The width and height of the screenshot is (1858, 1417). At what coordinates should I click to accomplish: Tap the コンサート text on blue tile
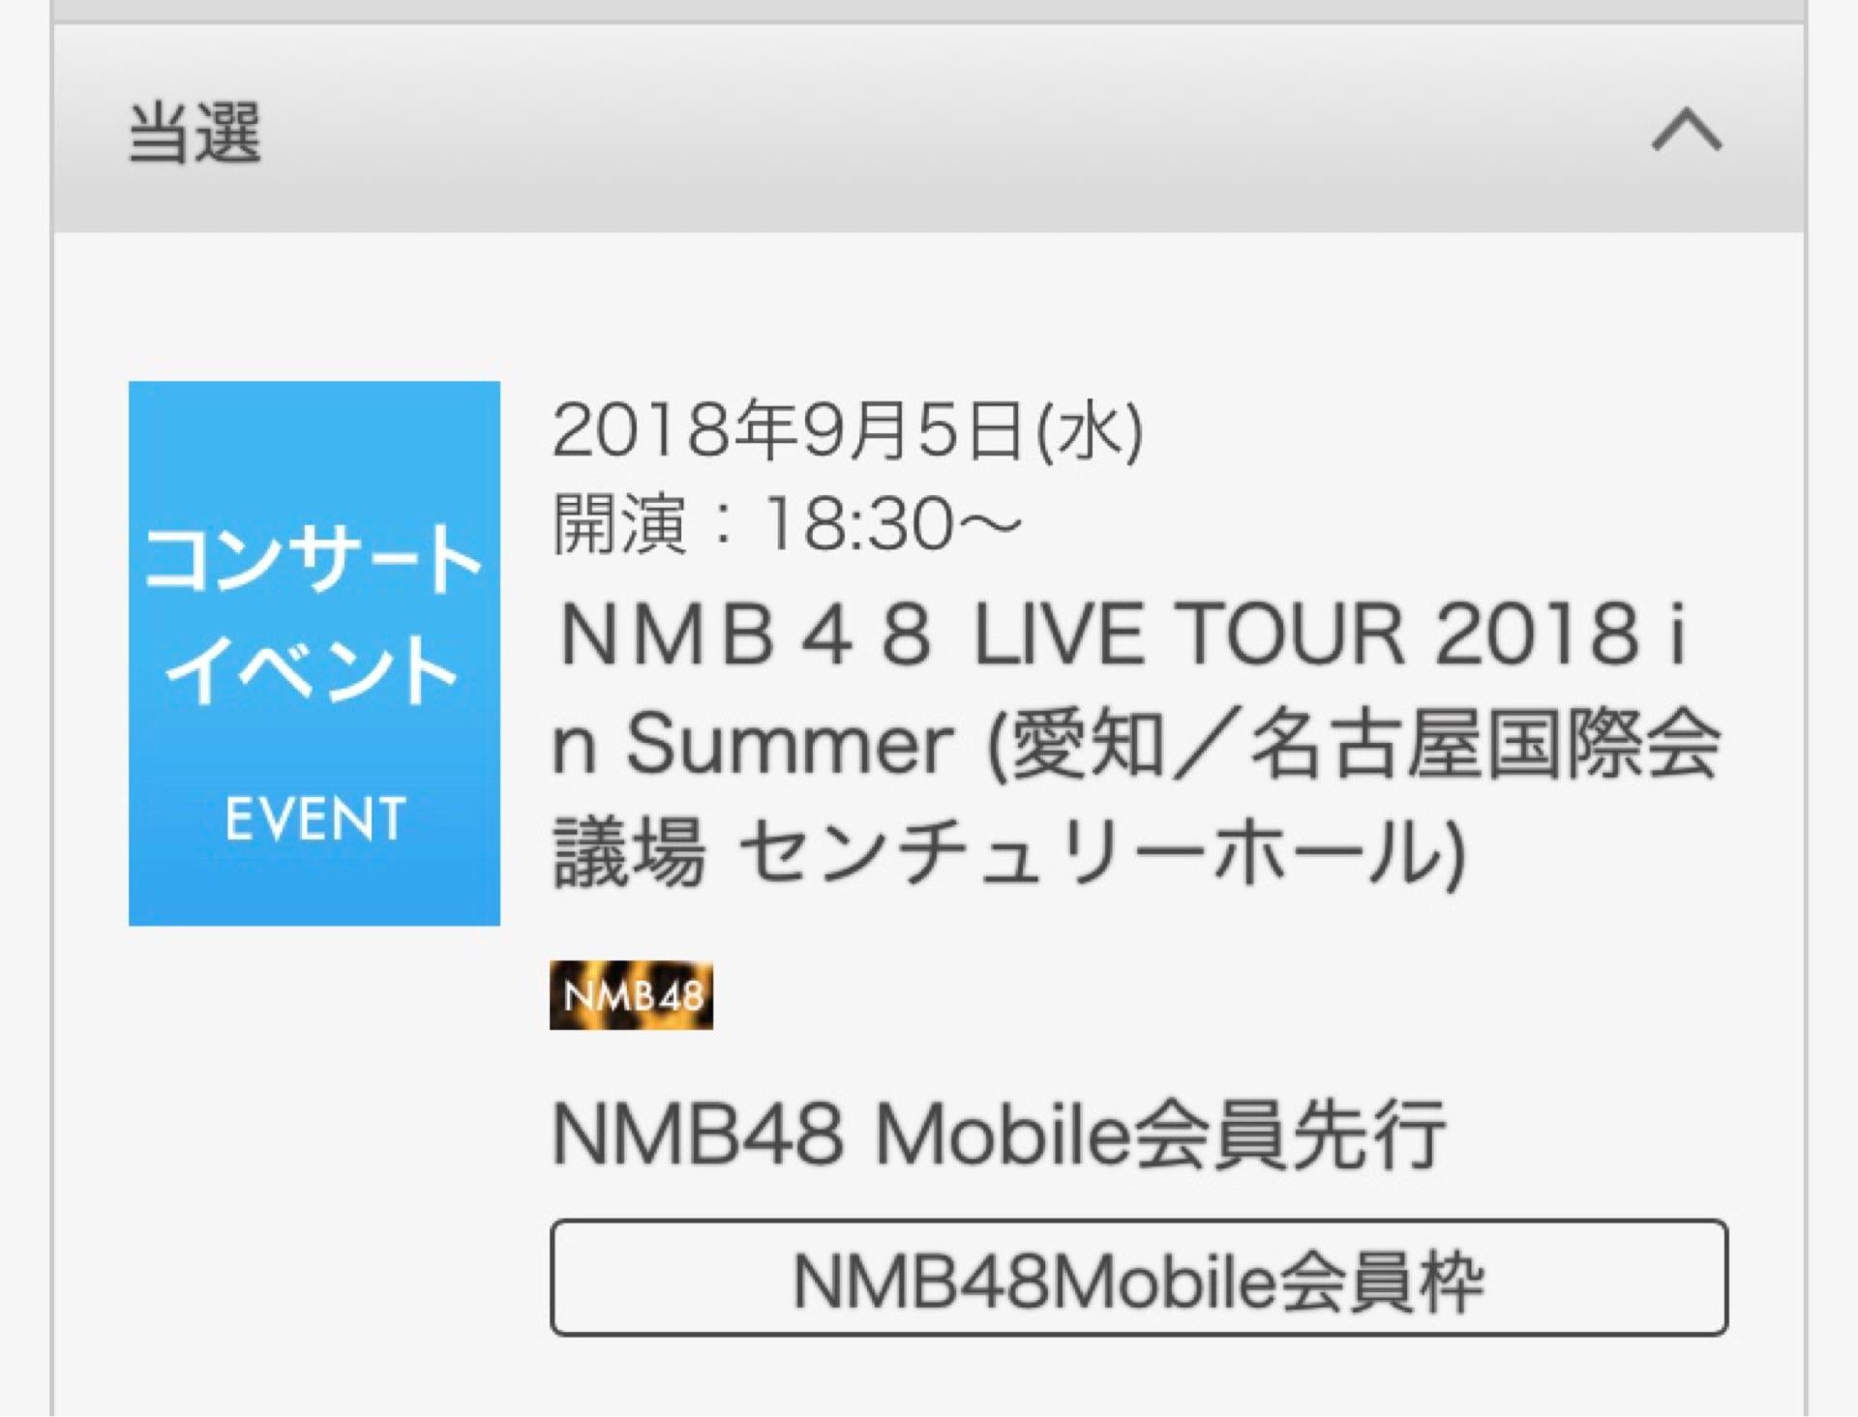[x=313, y=558]
